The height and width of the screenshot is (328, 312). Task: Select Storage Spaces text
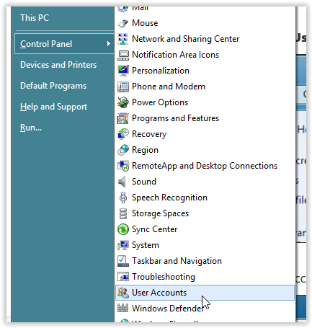[x=161, y=213]
